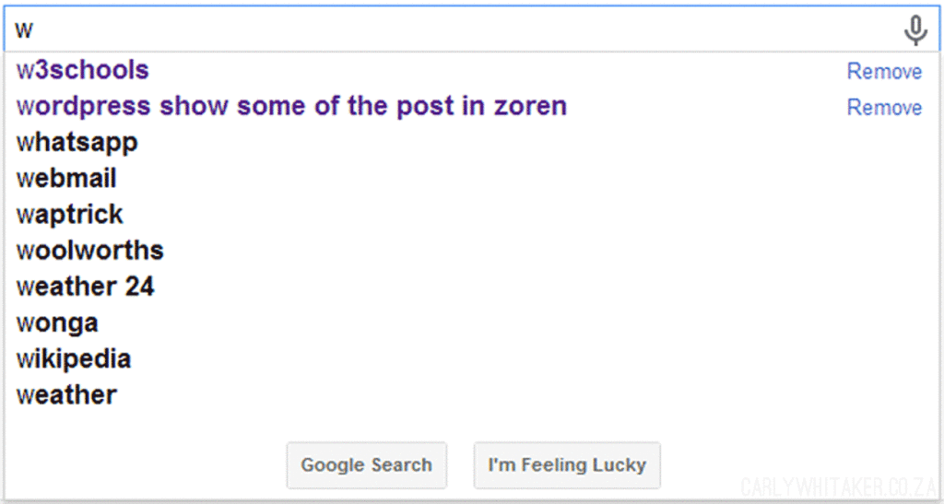Select the weather 24 suggestion

pos(86,287)
